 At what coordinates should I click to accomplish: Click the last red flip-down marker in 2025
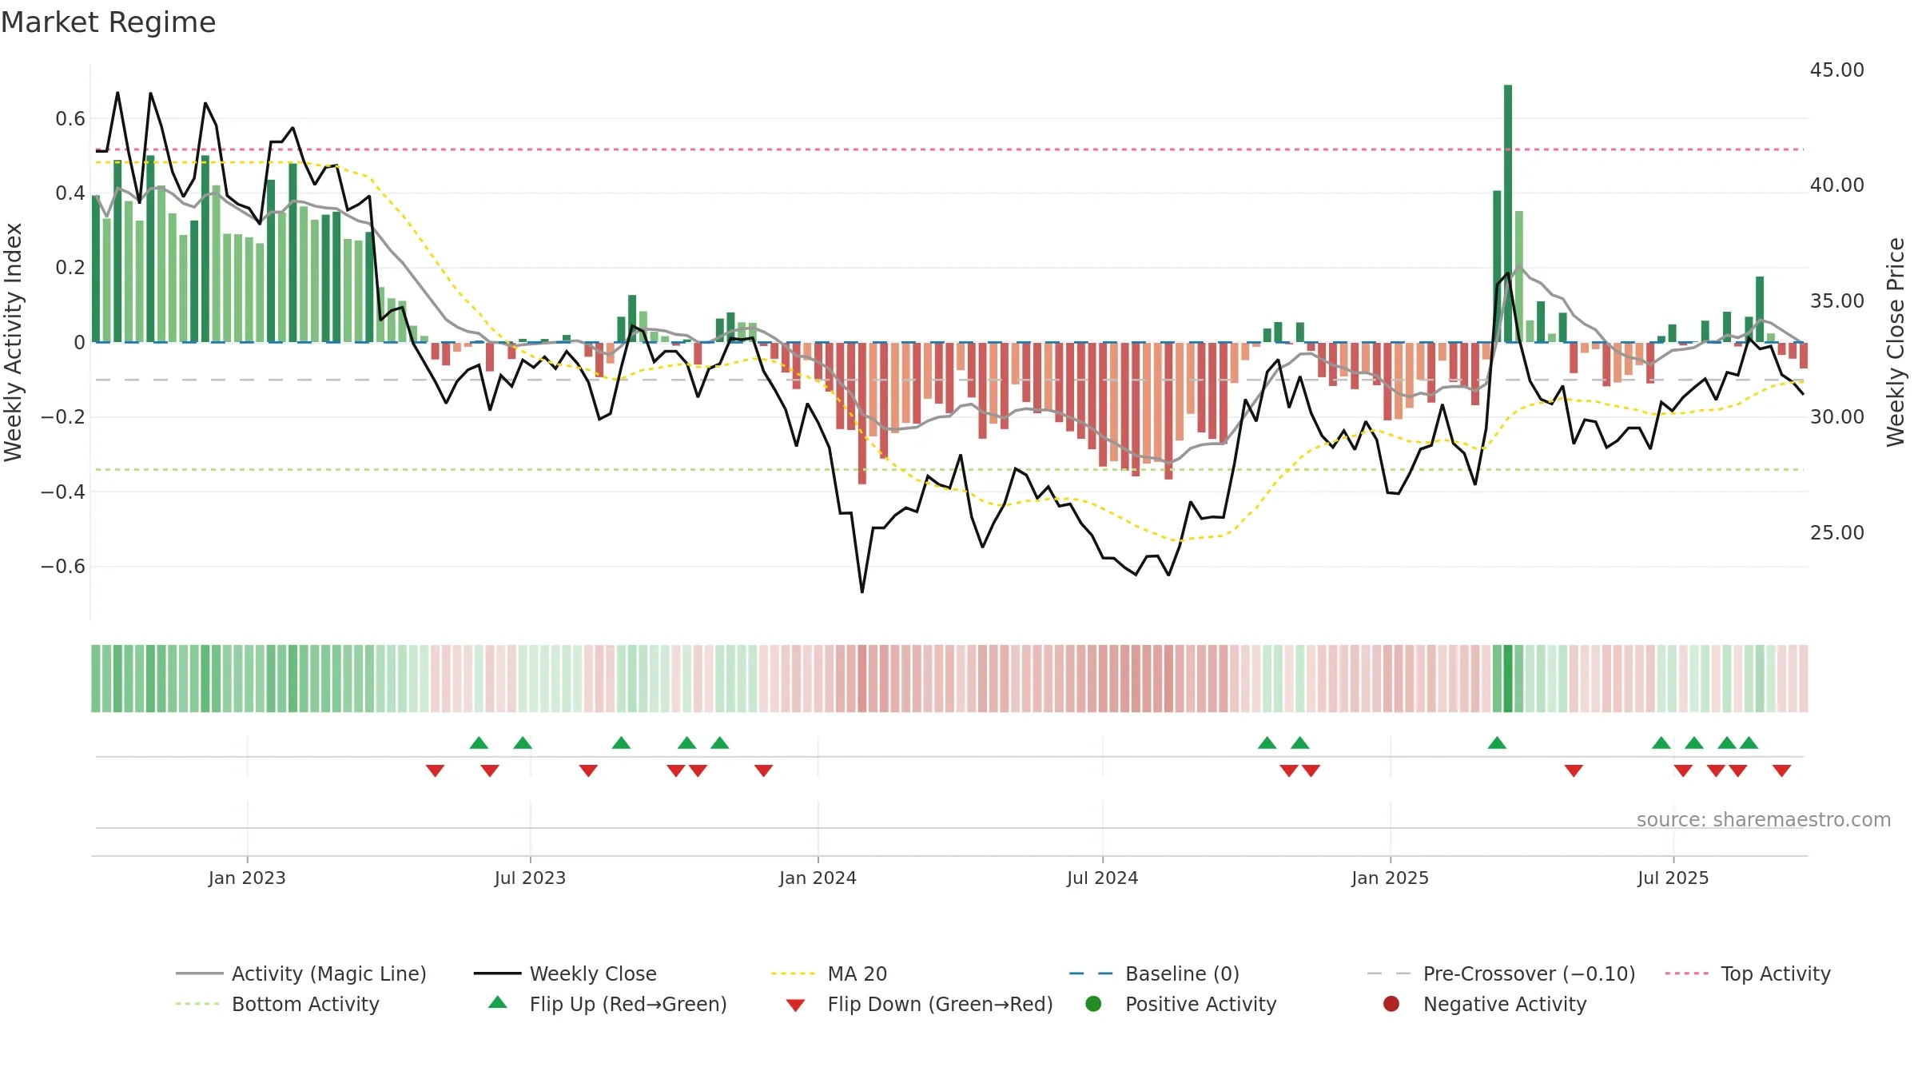1781,770
